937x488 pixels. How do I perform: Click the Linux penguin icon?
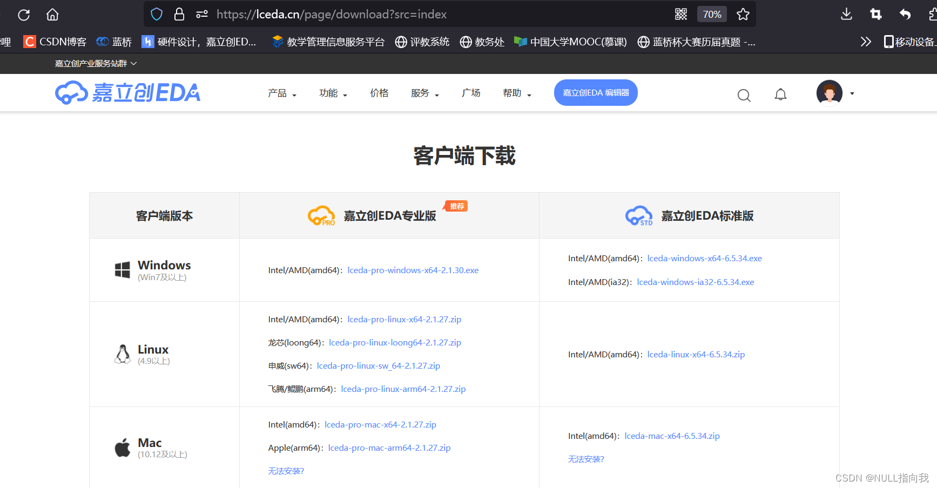click(x=123, y=354)
